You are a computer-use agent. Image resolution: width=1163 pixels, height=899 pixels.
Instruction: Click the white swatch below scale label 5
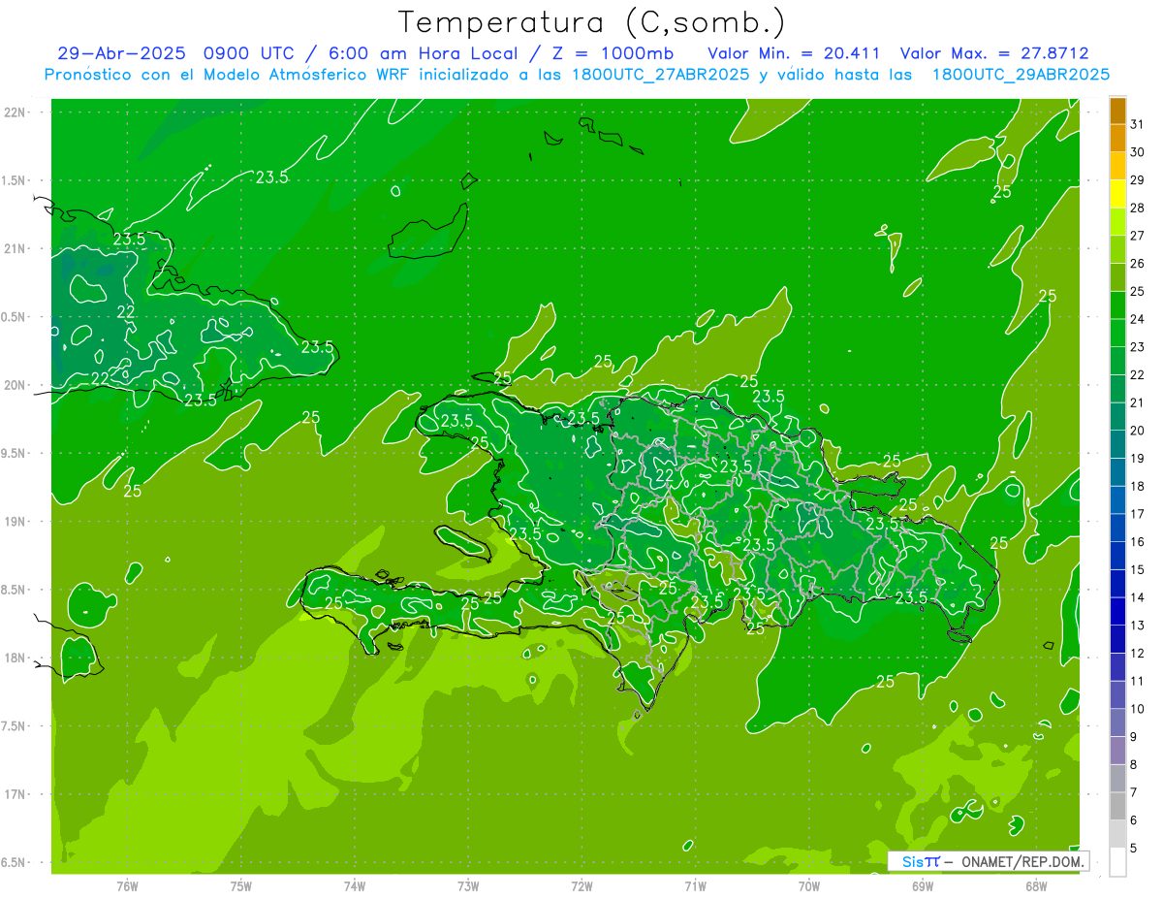1117,861
